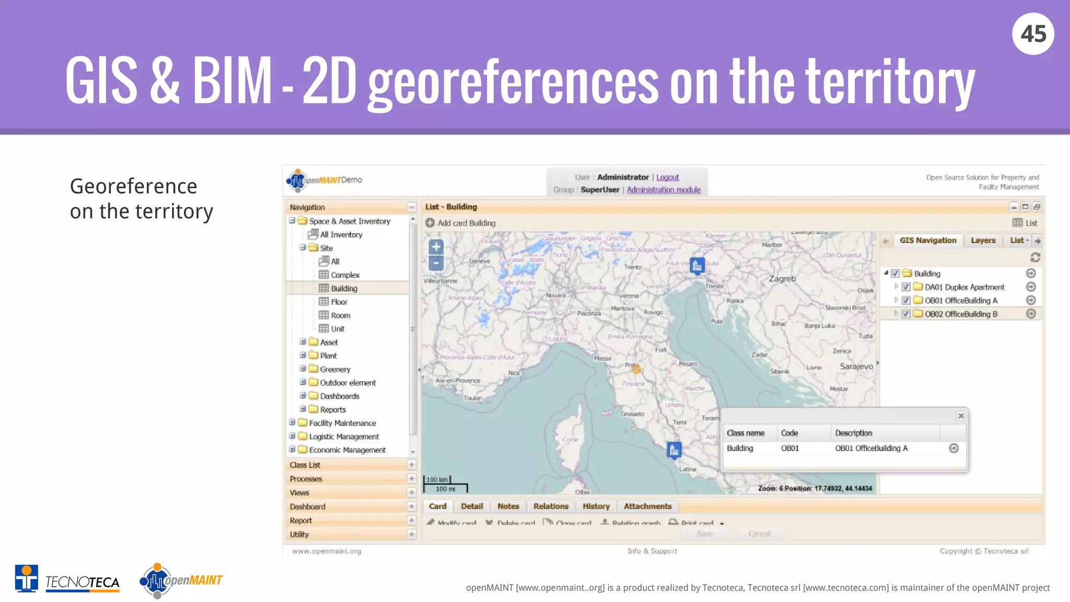Screen dimensions: 1070x602
Task: Collapse the Site tree node
Action: [x=303, y=247]
